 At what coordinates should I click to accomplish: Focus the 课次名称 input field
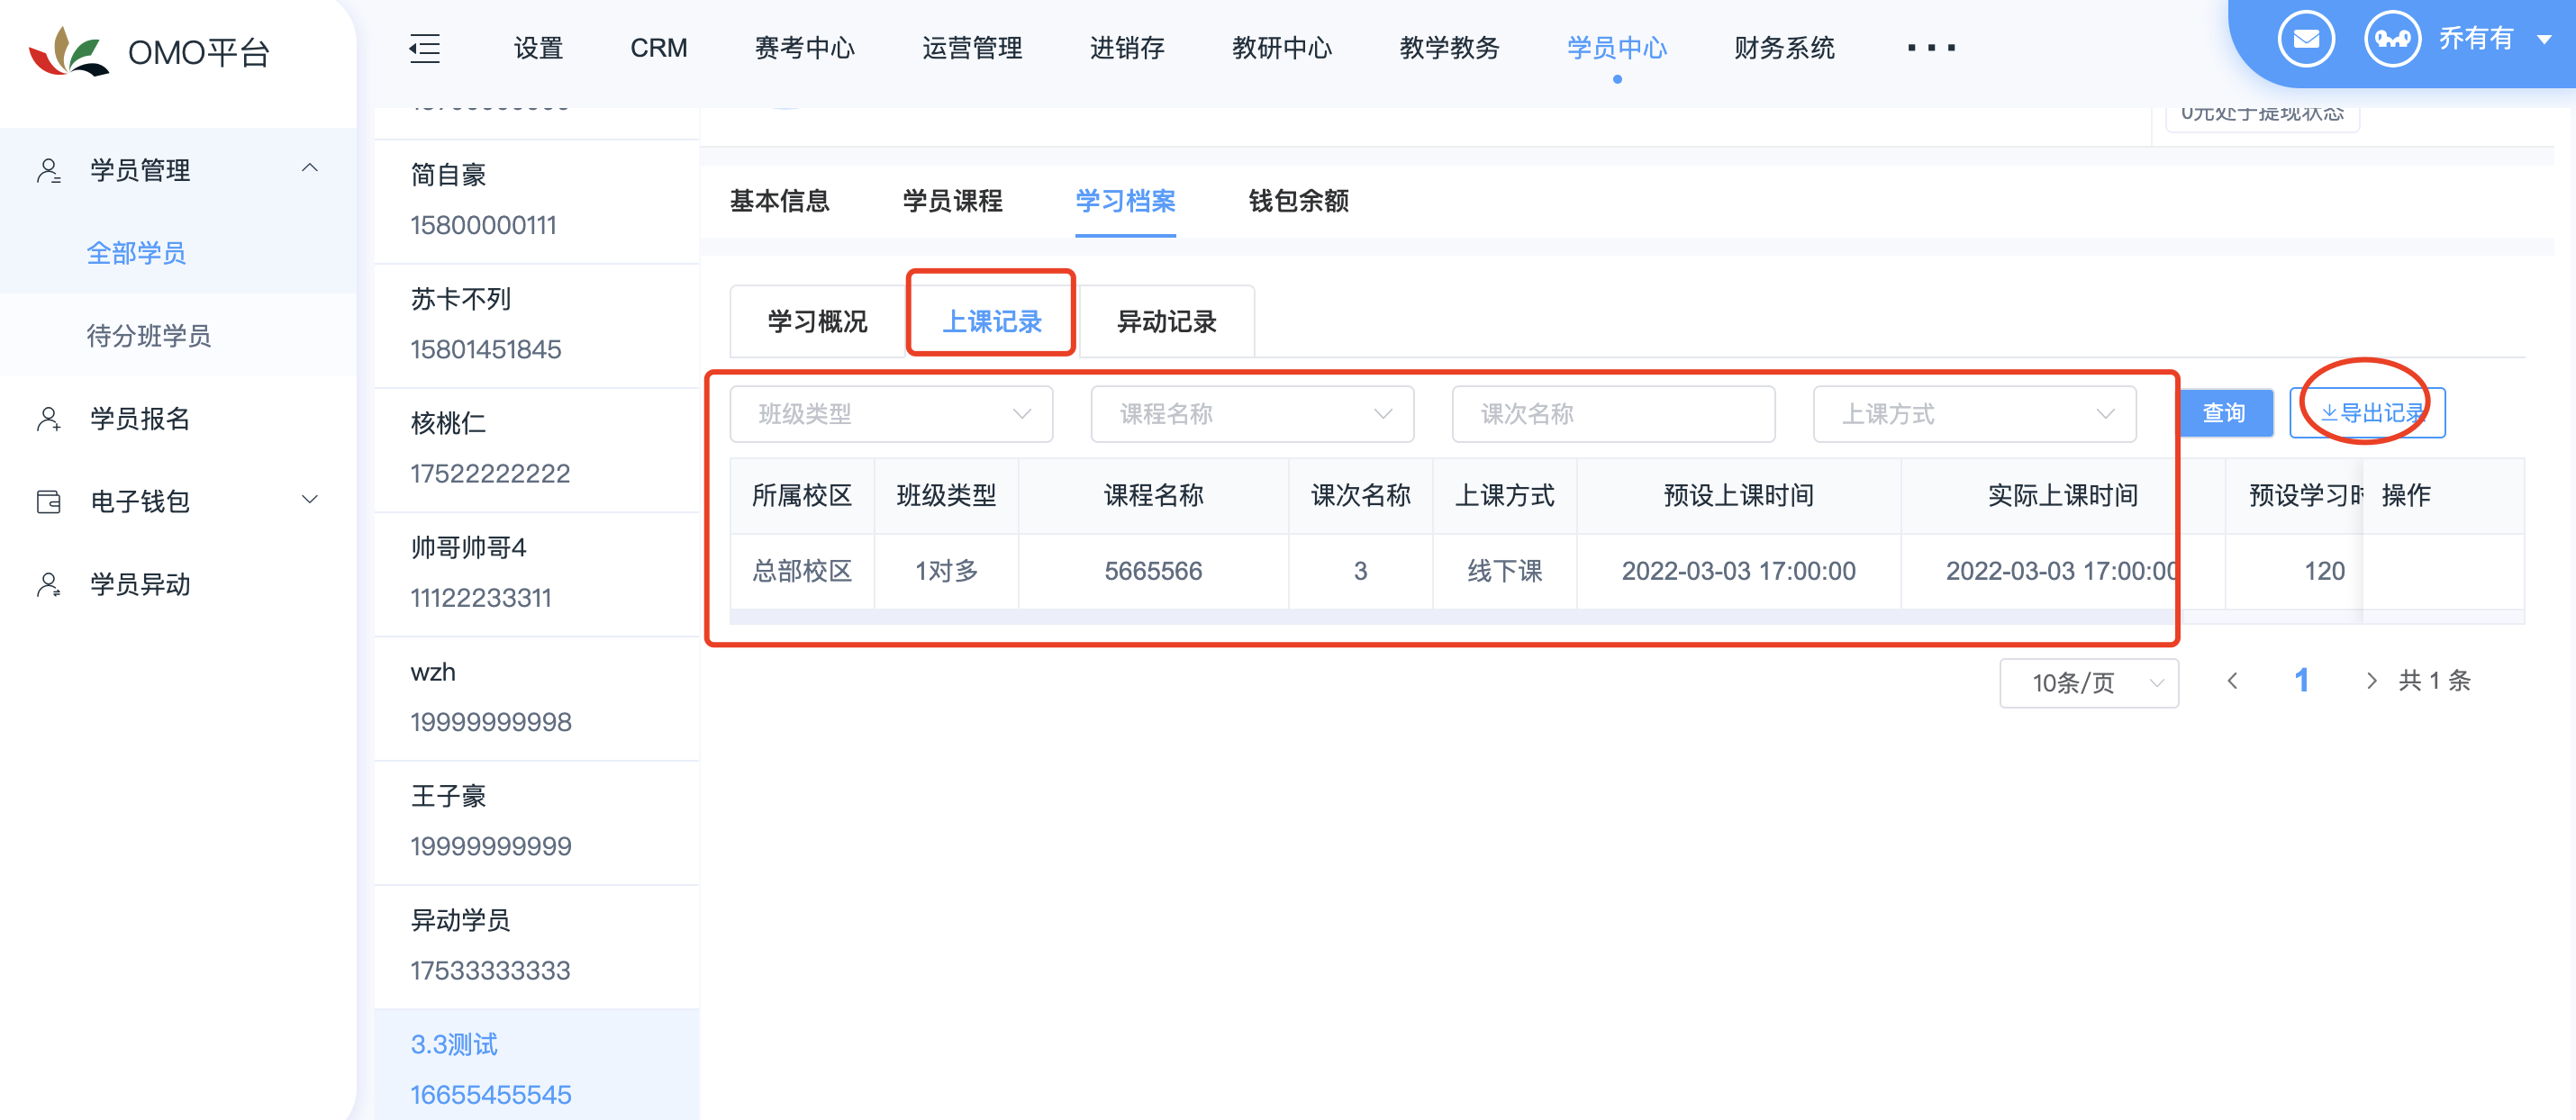1613,414
